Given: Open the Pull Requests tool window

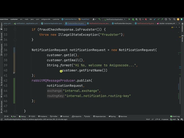Looking at the screenshot, I should tap(1, 50).
